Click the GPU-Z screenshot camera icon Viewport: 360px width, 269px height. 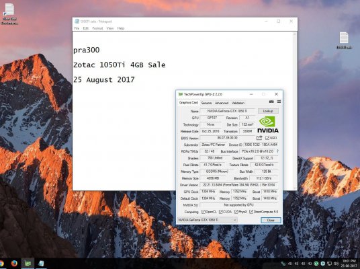271,102
